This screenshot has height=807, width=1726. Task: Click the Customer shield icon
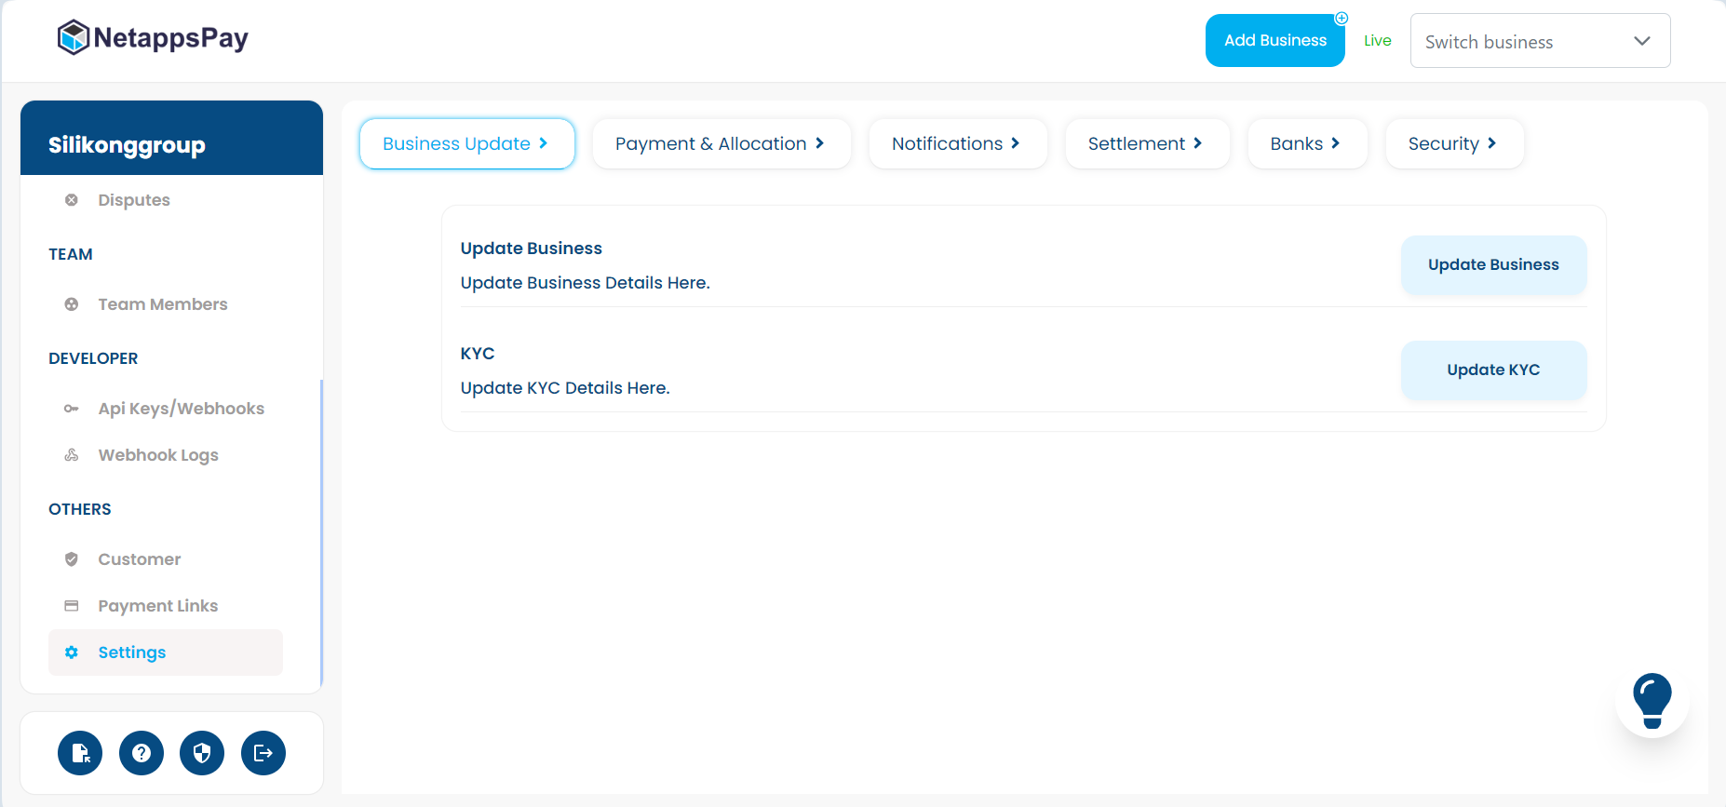(x=72, y=559)
